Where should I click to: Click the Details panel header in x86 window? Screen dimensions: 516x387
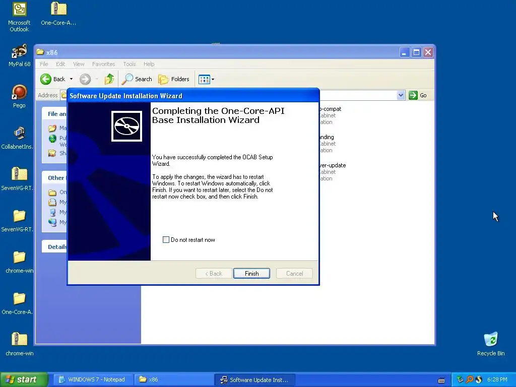(x=54, y=247)
